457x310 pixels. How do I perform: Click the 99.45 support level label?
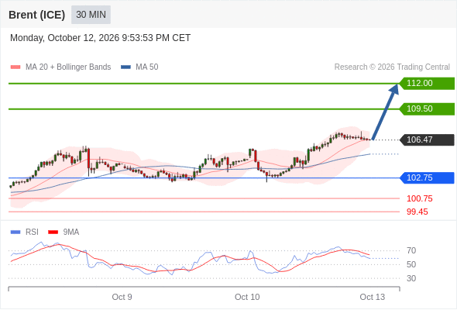[x=417, y=212]
